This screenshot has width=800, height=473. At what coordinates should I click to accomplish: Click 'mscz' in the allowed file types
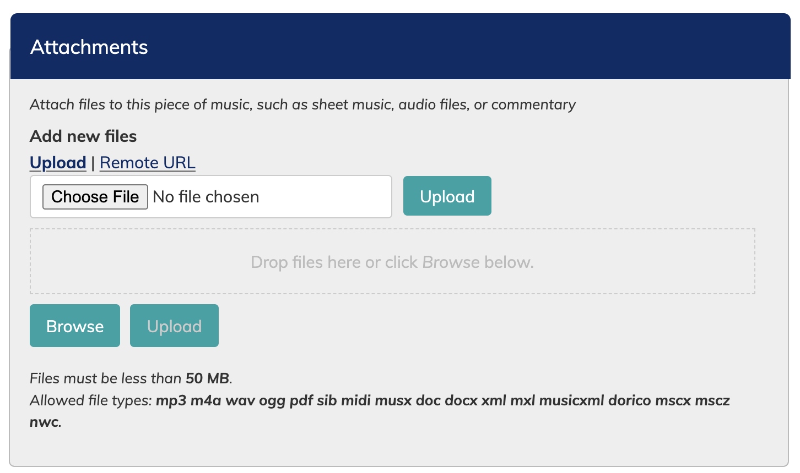(x=712, y=400)
